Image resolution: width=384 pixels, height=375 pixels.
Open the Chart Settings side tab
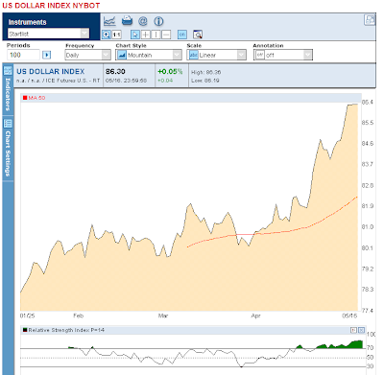point(8,149)
